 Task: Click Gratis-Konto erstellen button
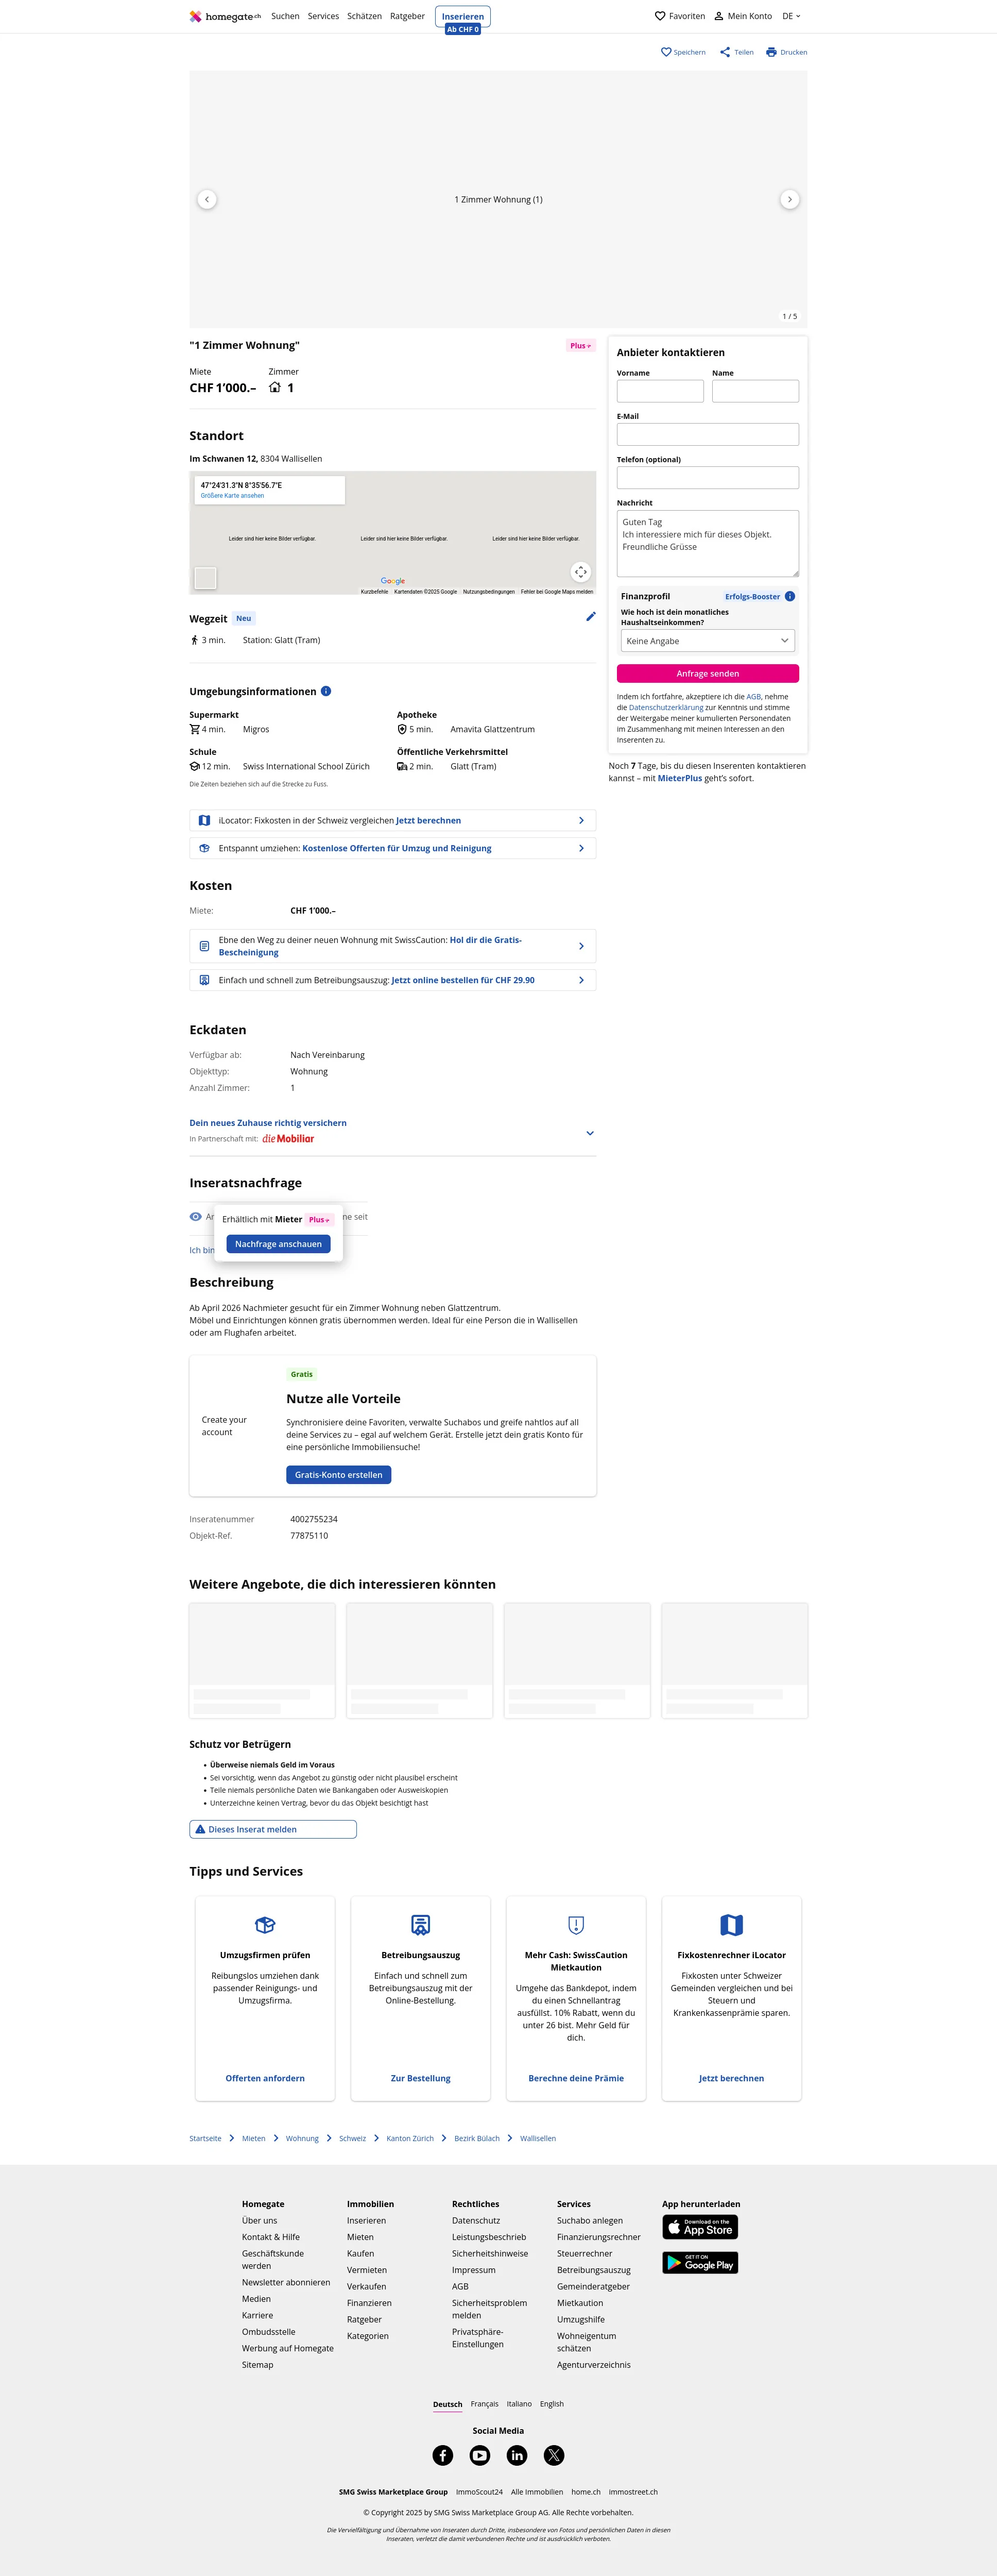tap(339, 1475)
